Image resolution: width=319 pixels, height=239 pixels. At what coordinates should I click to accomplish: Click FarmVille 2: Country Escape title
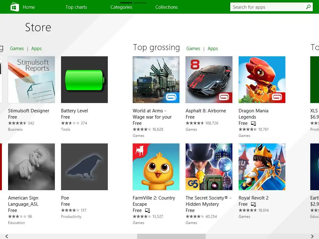(154, 201)
